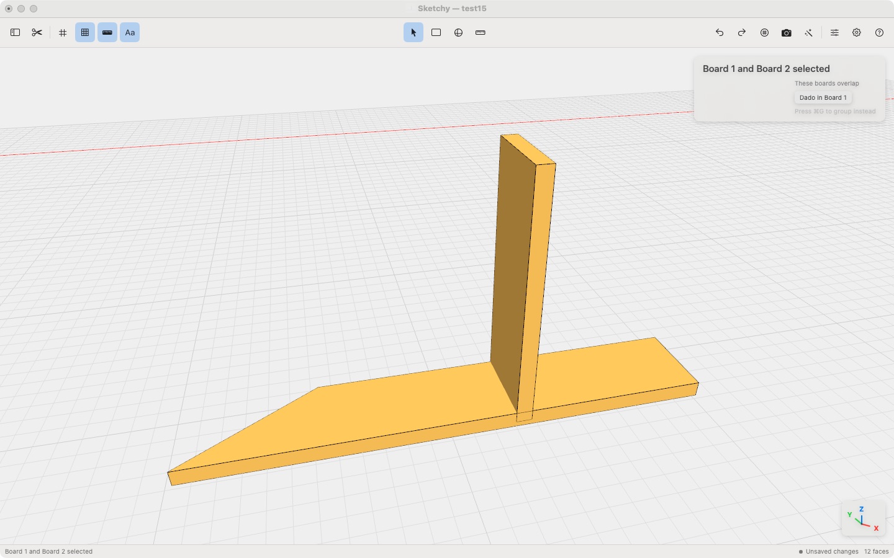Take a snapshot with camera icon

click(x=787, y=33)
